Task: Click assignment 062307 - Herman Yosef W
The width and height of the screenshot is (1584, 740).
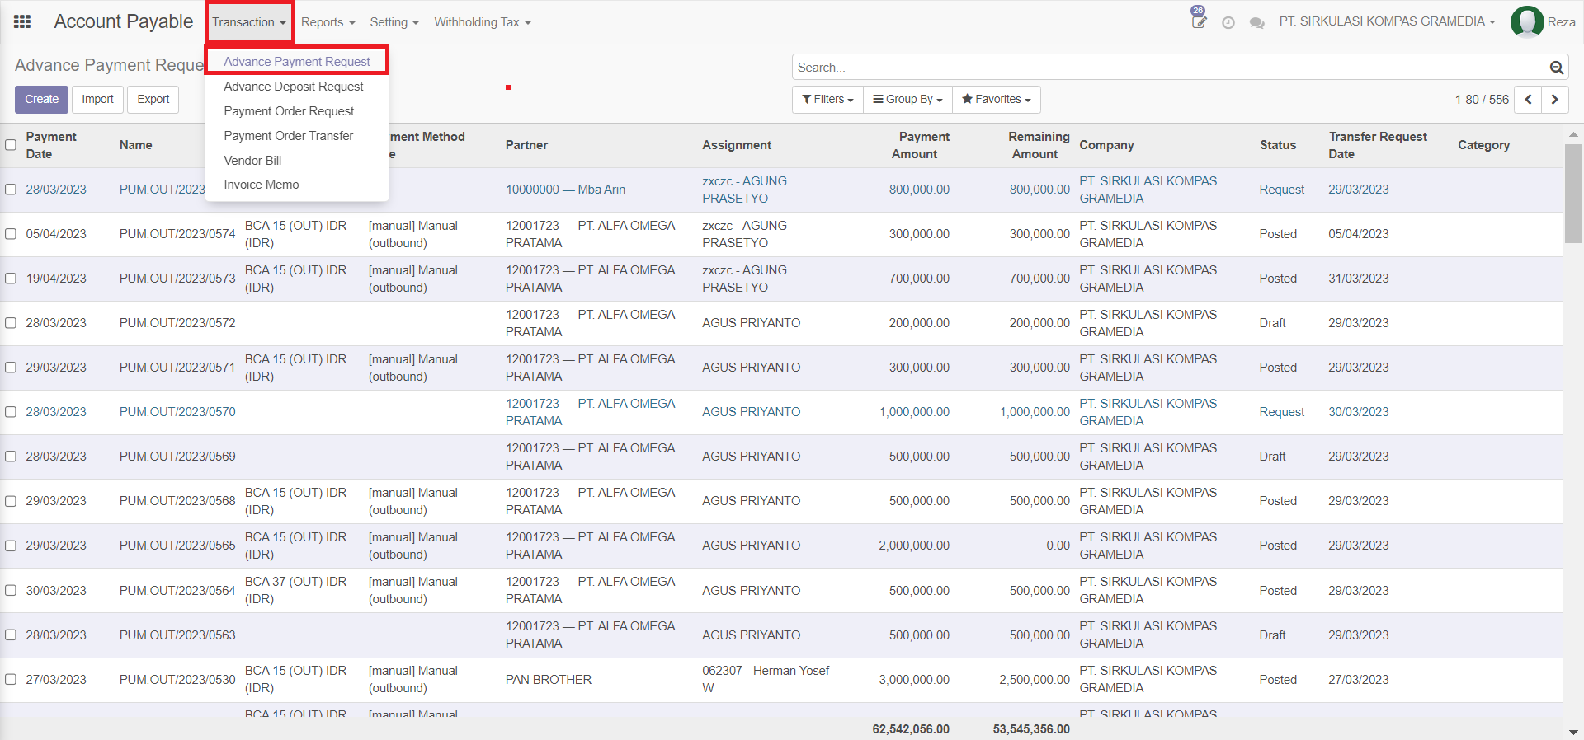Action: (x=766, y=680)
